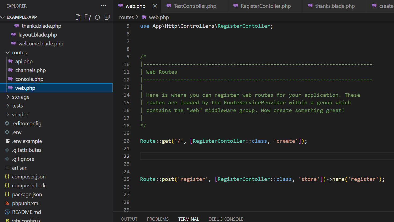Viewport: 394px width, 222px height.
Task: Click line number 25 in the gutter
Action: (x=126, y=179)
